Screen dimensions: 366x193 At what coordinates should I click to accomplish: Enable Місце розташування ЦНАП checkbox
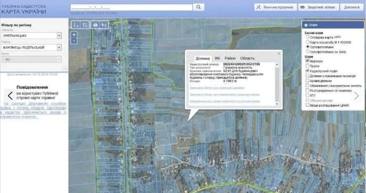tap(307, 105)
